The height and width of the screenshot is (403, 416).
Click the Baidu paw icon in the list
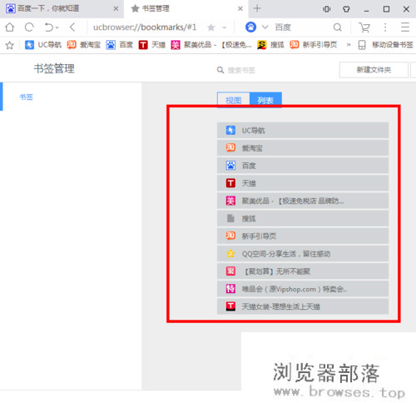click(x=230, y=166)
